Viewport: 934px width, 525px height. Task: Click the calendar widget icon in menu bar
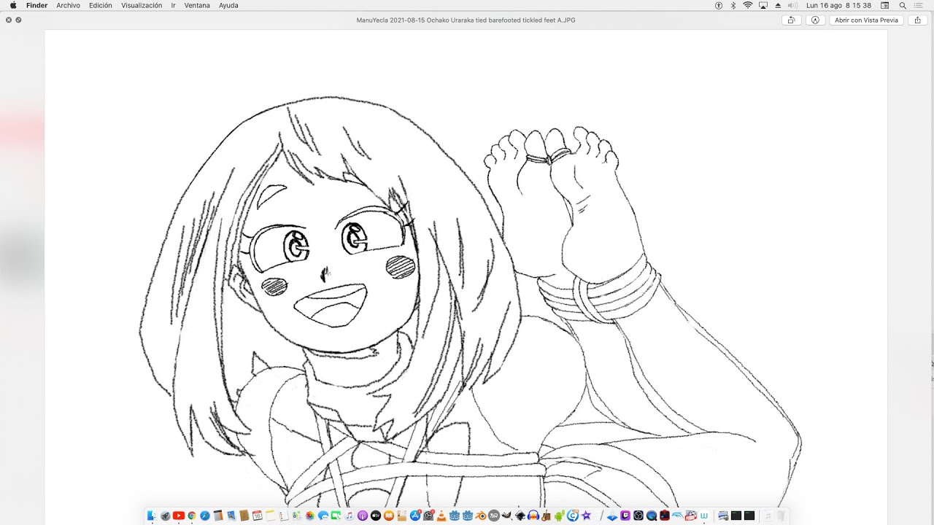884,5
